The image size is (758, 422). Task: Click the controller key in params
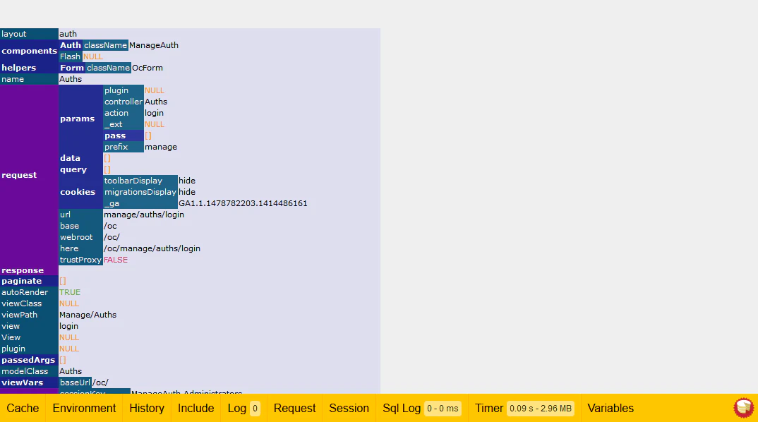[x=124, y=102]
